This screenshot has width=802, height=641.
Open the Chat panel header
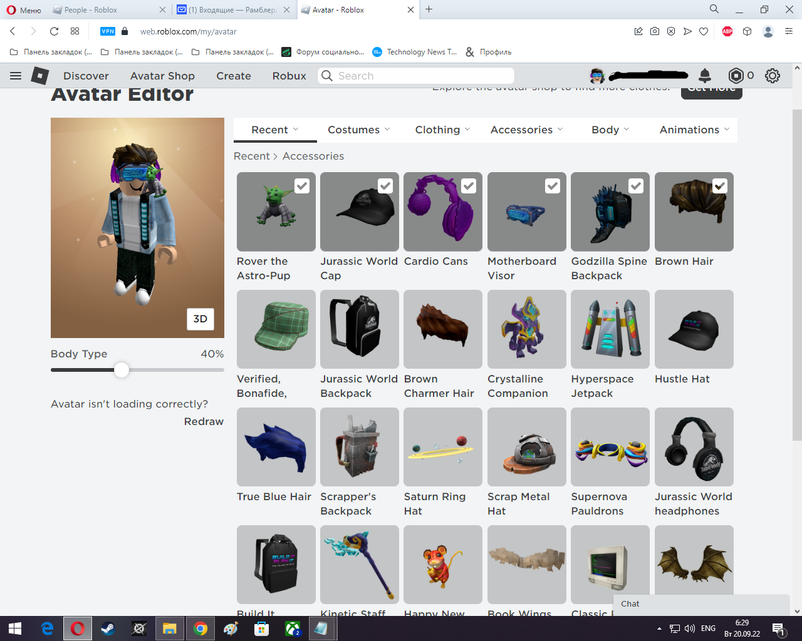(x=700, y=604)
